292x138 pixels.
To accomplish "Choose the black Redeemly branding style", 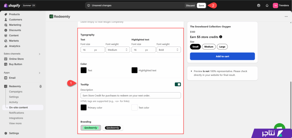I will 113,128.
